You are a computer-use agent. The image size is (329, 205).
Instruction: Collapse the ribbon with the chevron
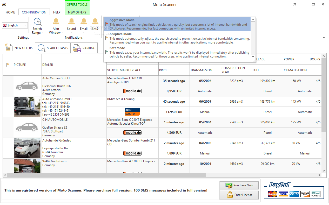(324, 38)
